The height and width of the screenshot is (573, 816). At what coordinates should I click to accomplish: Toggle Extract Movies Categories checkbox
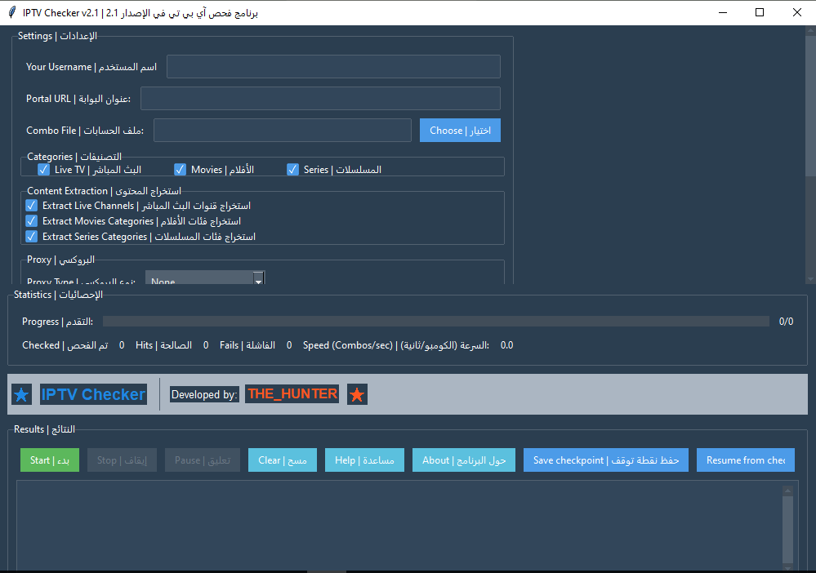[x=32, y=221]
